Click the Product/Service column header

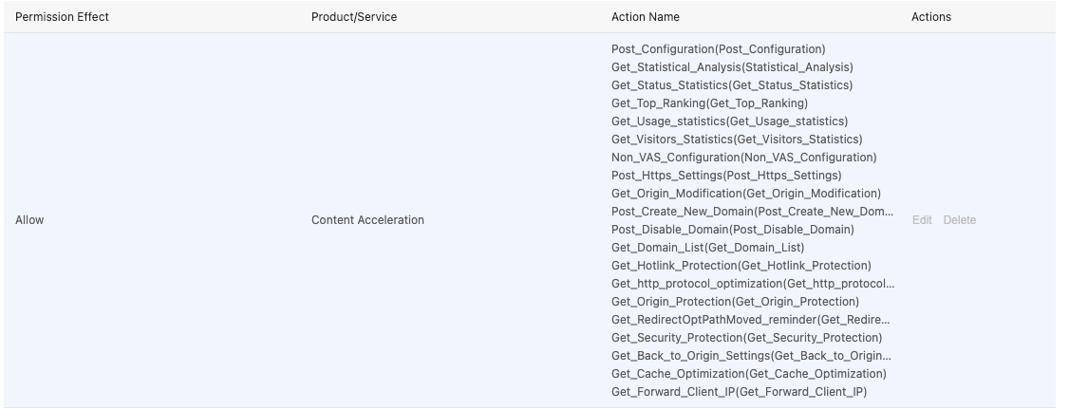pyautogui.click(x=354, y=17)
